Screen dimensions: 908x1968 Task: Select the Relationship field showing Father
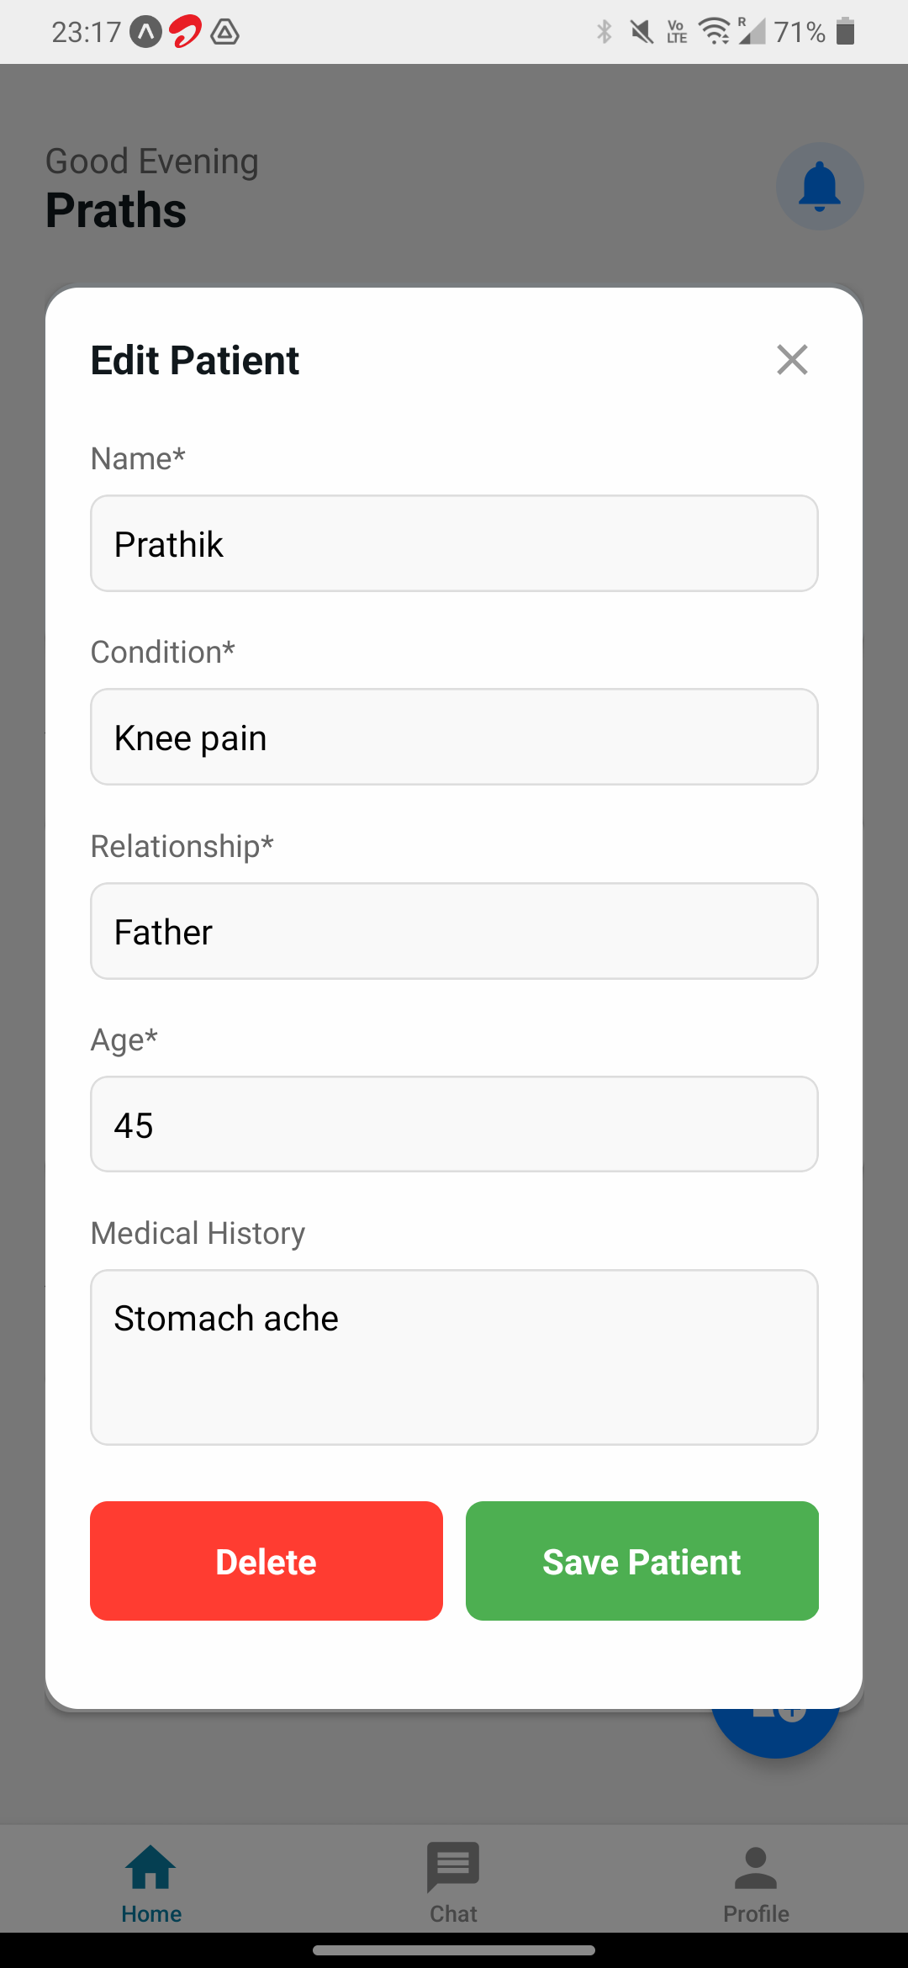tap(454, 931)
